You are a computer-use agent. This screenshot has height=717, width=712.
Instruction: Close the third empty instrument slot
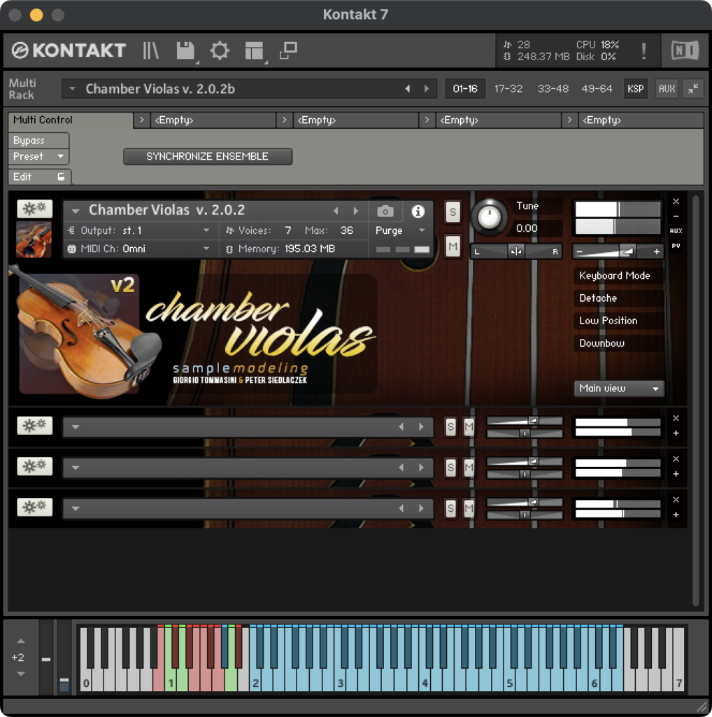676,459
